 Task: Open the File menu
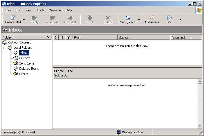(x=9, y=10)
